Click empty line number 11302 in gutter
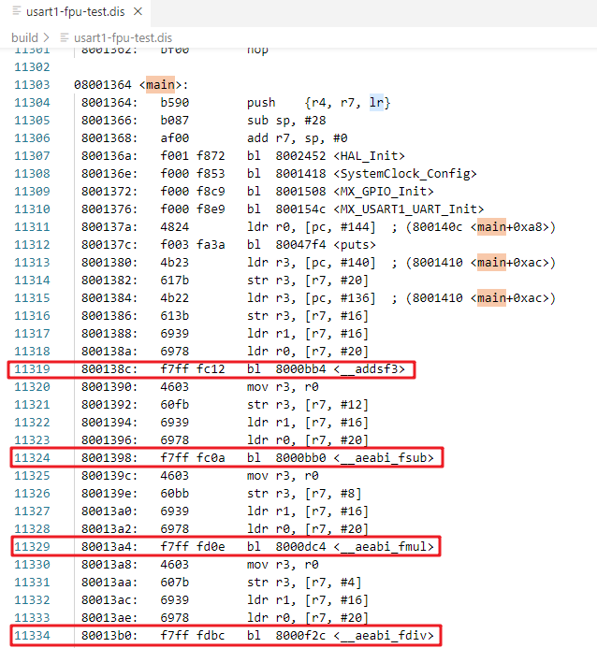Image resolution: width=597 pixels, height=648 pixels. 32,67
